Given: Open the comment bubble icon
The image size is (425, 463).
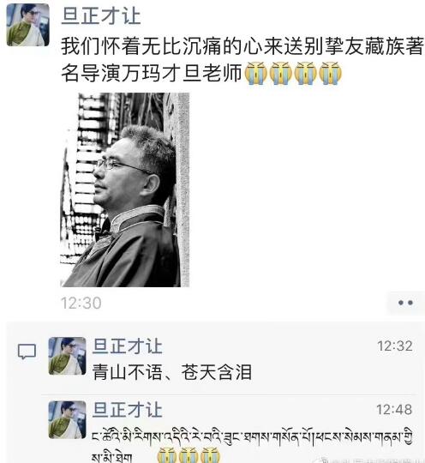Looking at the screenshot, I should coord(27,351).
